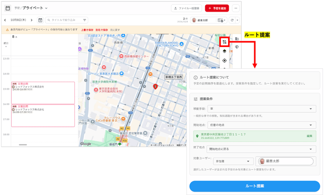Open the プライベート view dropdown
325x195 pixels.
click(x=35, y=8)
